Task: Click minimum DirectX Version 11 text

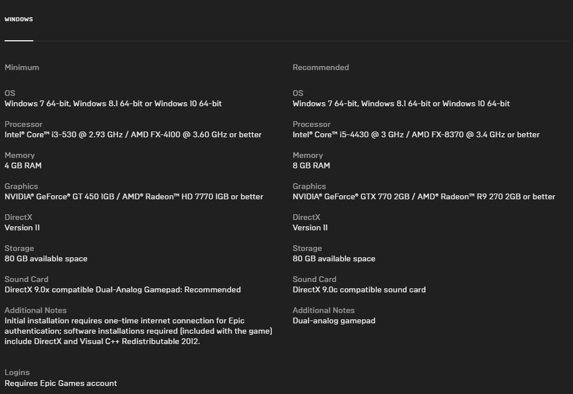Action: (x=22, y=227)
